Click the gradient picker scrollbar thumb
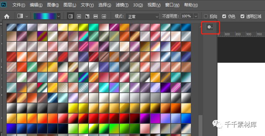Screen dimensions: 265x136 (x=201, y=125)
